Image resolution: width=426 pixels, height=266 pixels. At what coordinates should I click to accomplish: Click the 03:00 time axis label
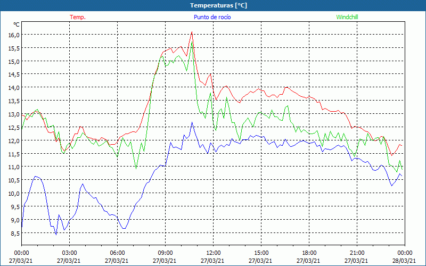(x=69, y=253)
